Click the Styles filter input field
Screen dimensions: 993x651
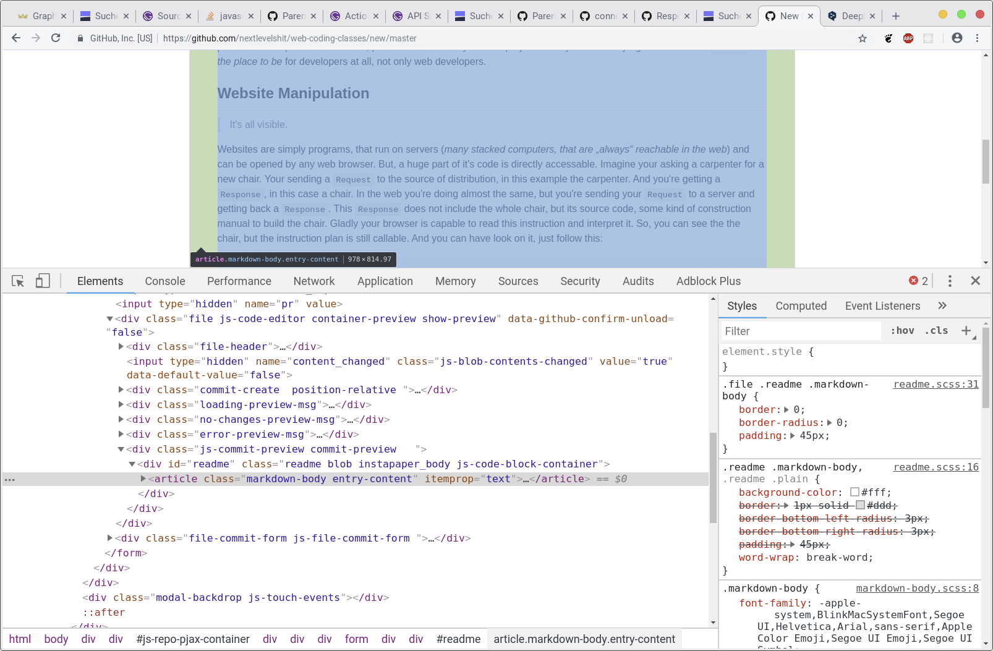click(x=801, y=331)
